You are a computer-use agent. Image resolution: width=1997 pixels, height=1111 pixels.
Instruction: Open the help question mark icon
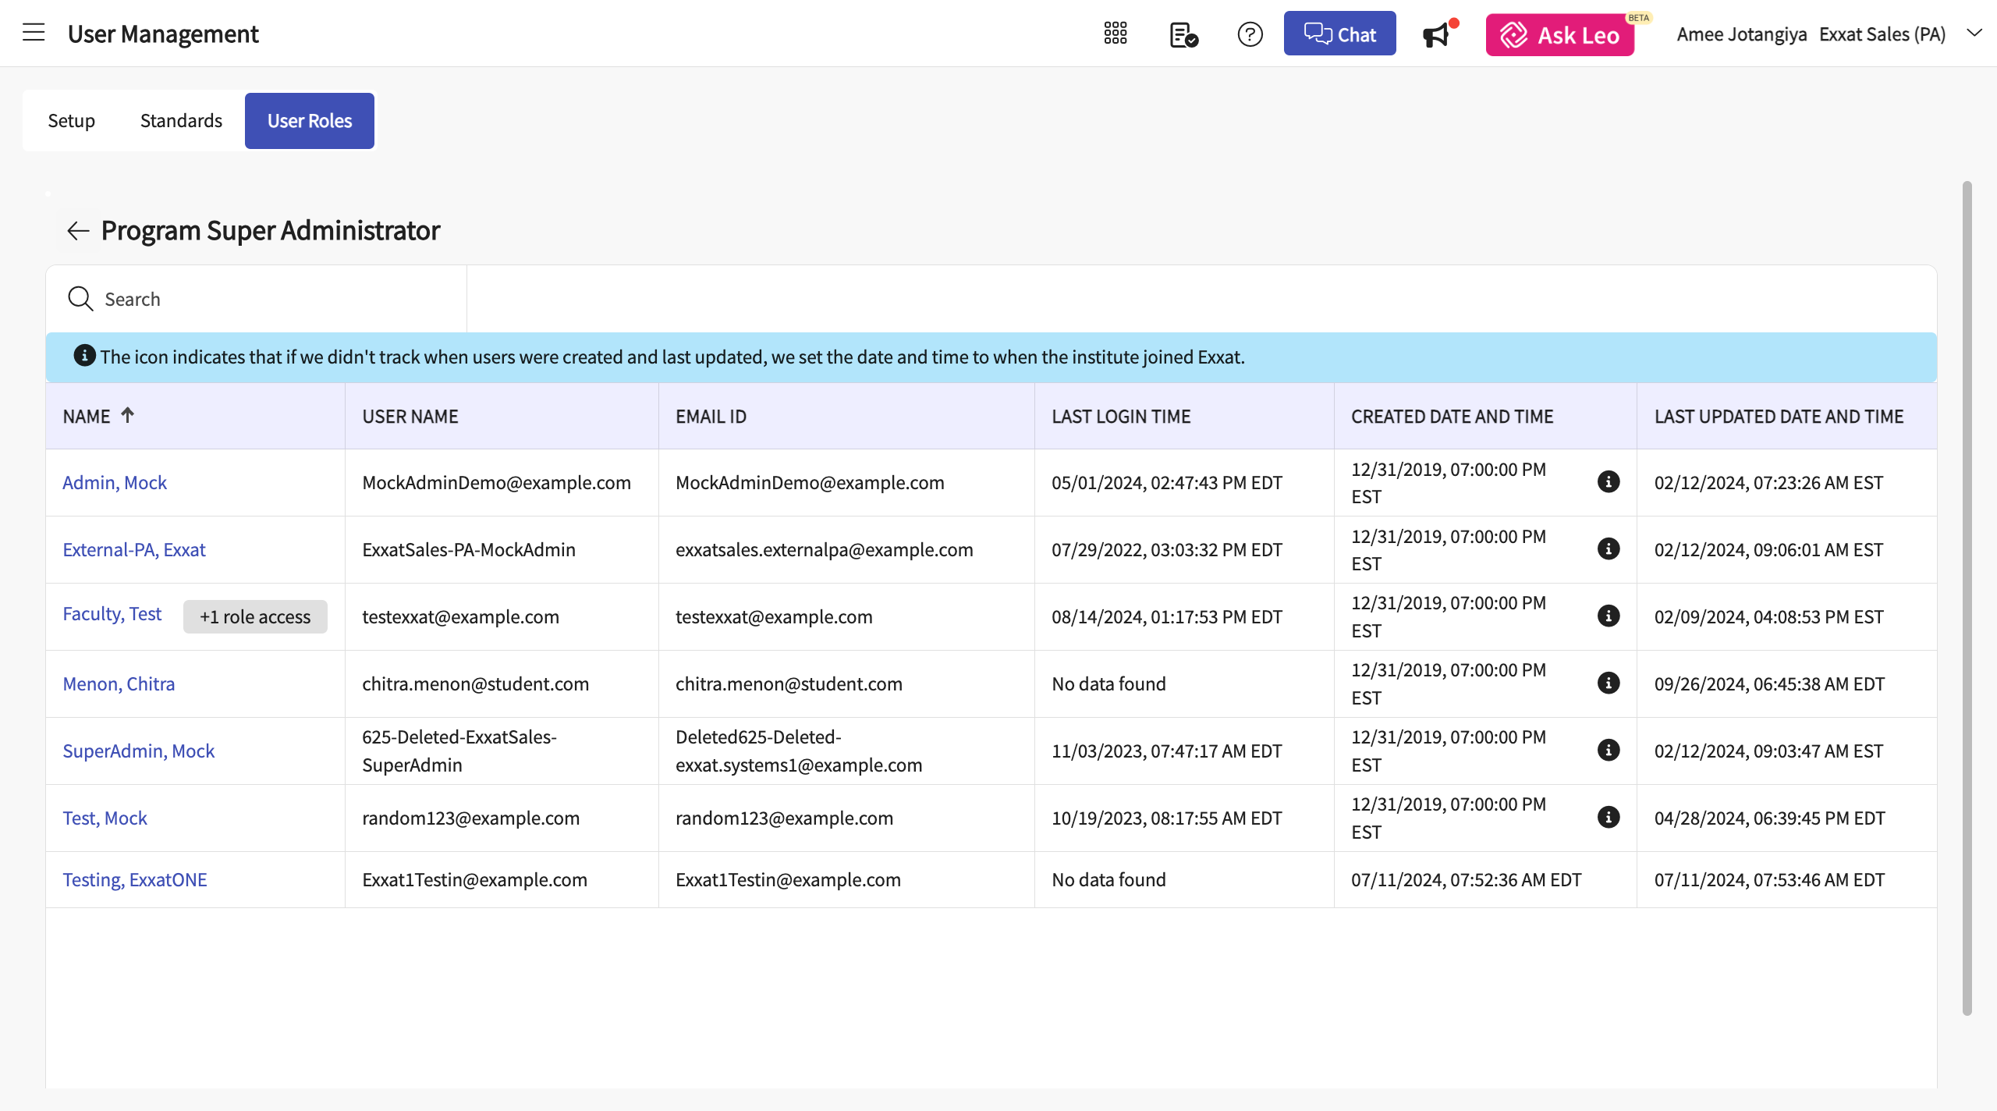point(1250,34)
